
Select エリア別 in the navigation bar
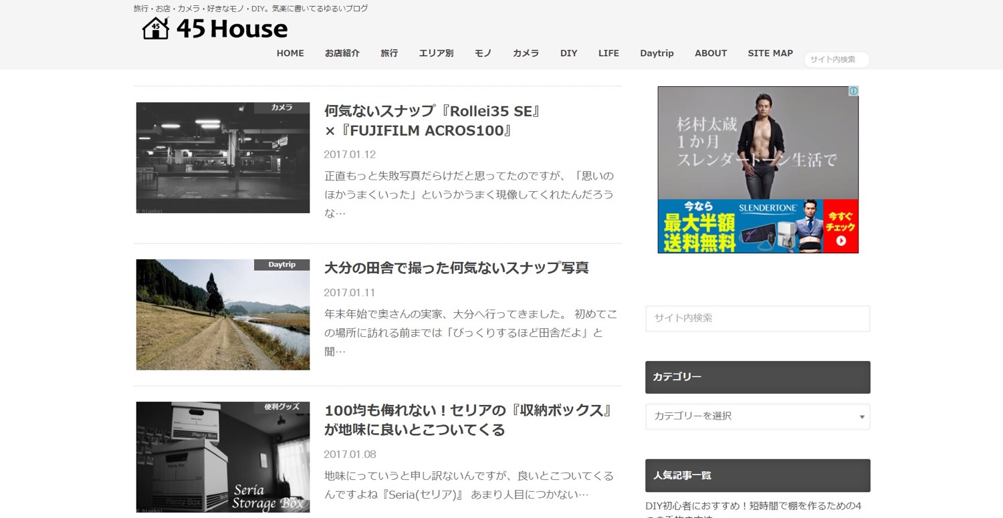(436, 53)
